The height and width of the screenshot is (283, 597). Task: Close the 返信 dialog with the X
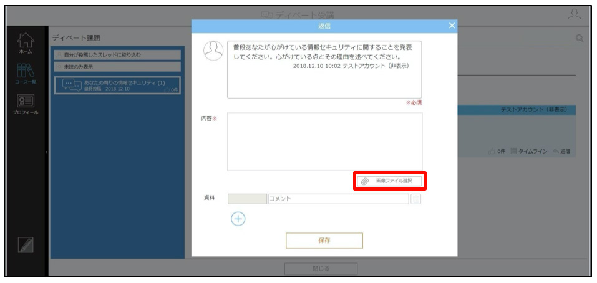(x=452, y=26)
